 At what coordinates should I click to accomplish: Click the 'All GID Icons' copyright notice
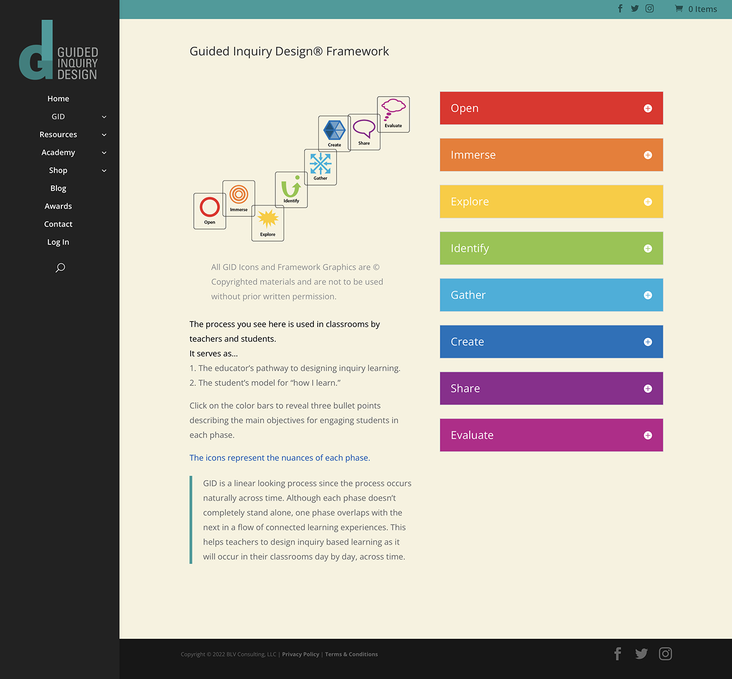(297, 281)
